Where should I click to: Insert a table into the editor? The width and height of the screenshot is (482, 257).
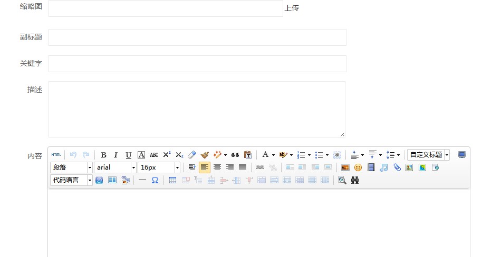tap(172, 180)
